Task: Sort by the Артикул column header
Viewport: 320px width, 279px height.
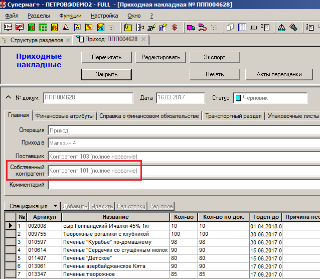Action: coord(45,217)
